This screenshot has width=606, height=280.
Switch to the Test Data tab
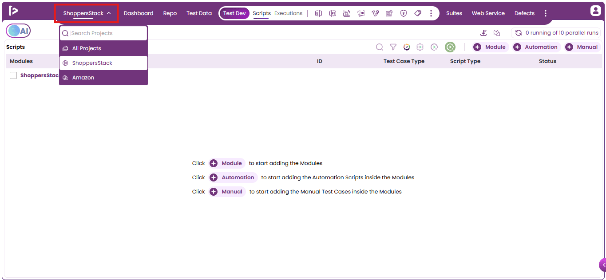(199, 13)
